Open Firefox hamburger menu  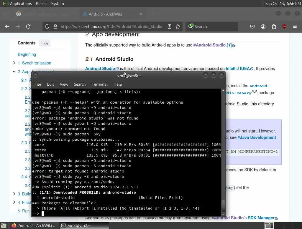295,26
